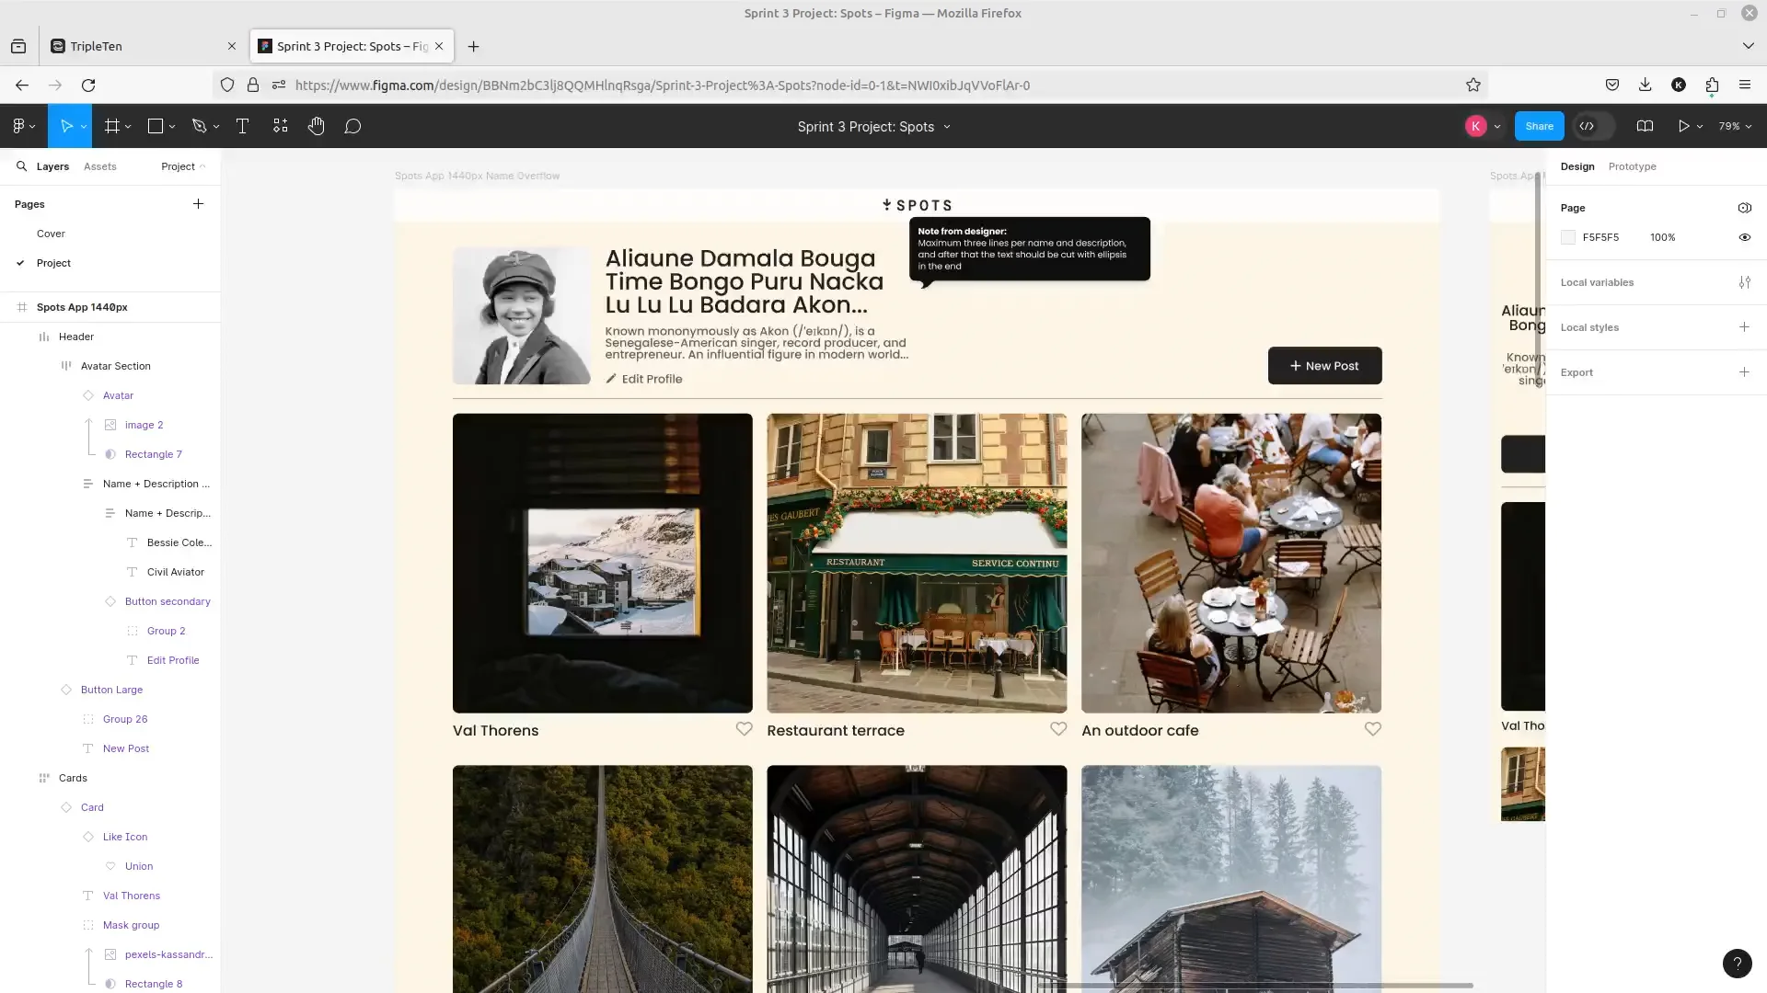This screenshot has height=993, width=1767.
Task: Open the library book icon
Action: tap(1645, 127)
